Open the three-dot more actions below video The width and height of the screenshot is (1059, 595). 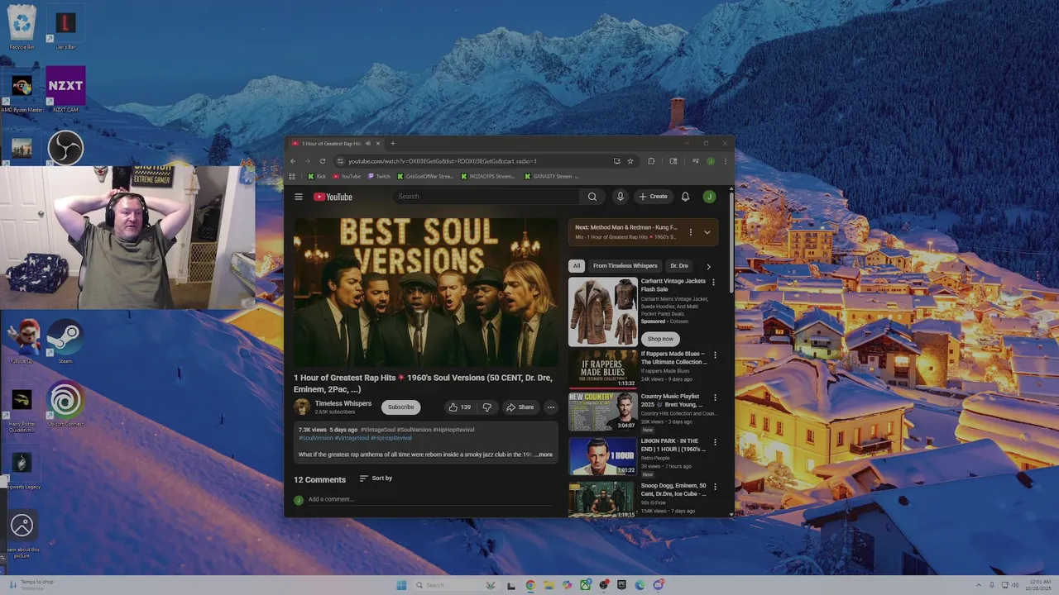[550, 407]
